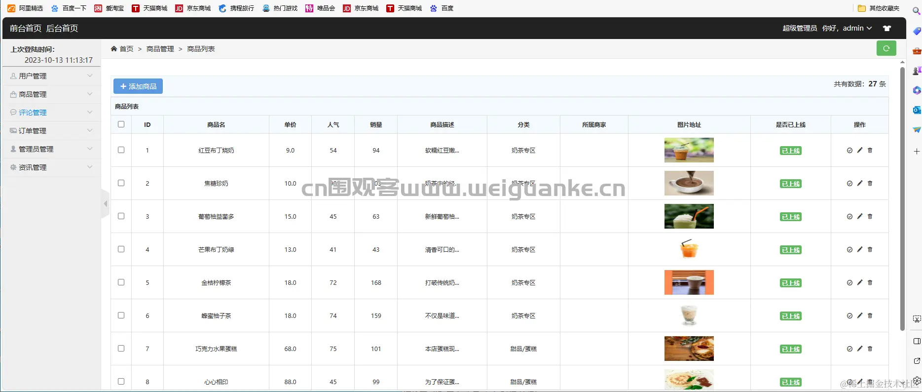Expand the 资讯管理 sidebar menu
Screen dimensions: 922x392
coord(51,167)
